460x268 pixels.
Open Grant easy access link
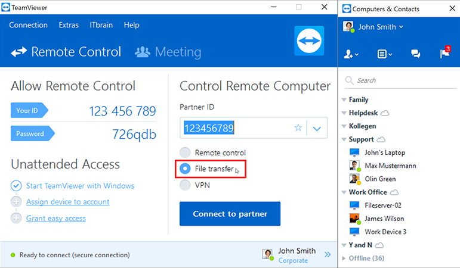(x=55, y=219)
